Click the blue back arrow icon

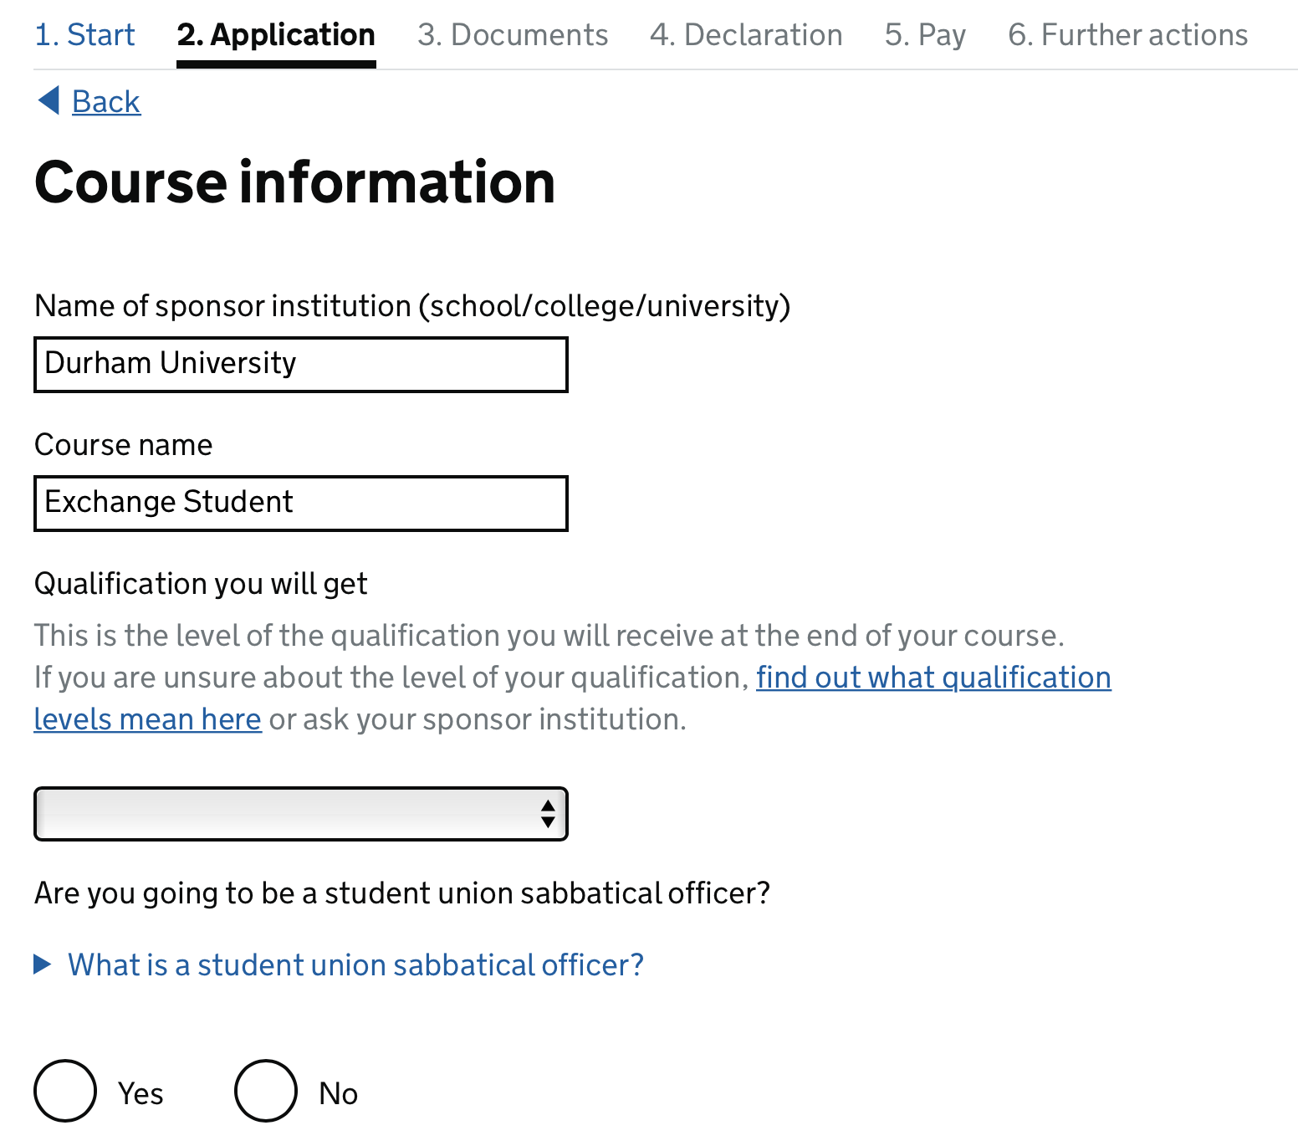coord(49,100)
